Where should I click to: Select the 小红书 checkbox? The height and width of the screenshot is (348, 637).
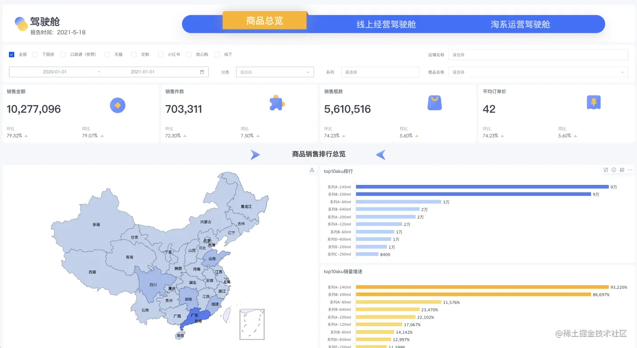[x=161, y=54]
